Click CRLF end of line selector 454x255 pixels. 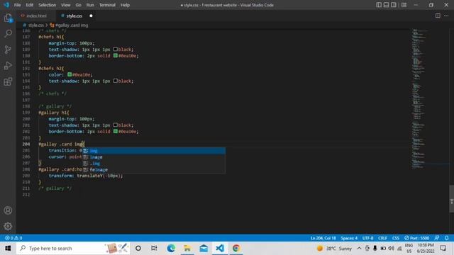tap(382, 238)
